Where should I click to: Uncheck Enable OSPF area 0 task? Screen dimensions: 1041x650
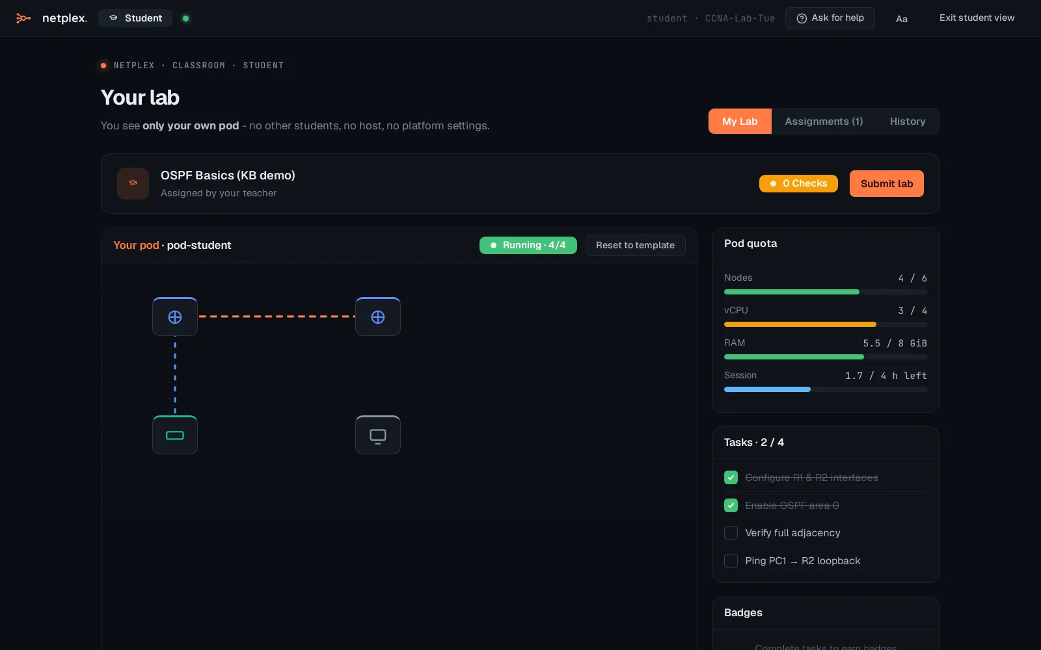(x=731, y=505)
